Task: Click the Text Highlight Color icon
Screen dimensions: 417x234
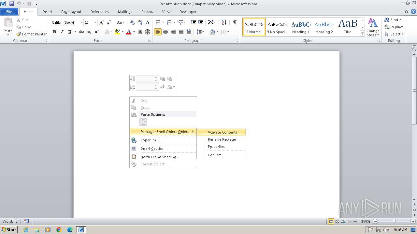Action: [x=117, y=32]
